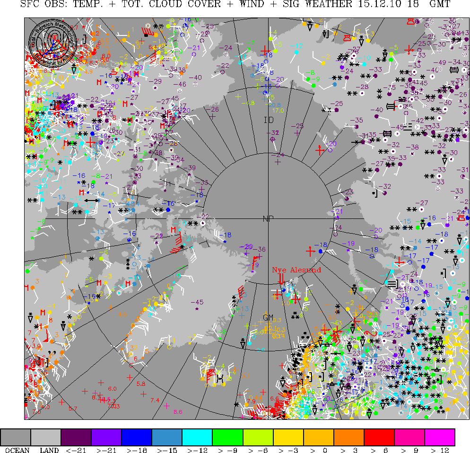Viewport: 470px width, 453px height.
Task: Click the red 7.4 ocean reading
Action: coord(155,400)
